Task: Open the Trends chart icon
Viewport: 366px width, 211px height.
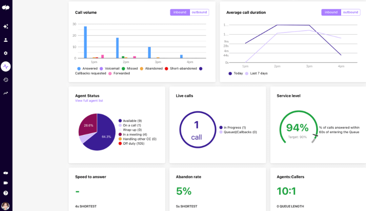Action: click(6, 93)
